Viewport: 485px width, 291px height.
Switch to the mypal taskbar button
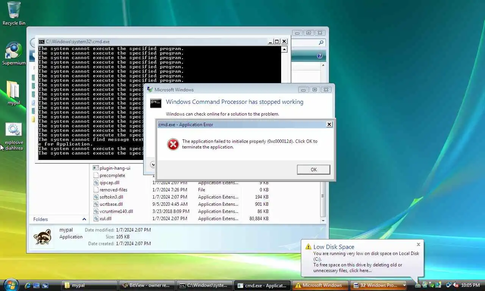(x=89, y=285)
